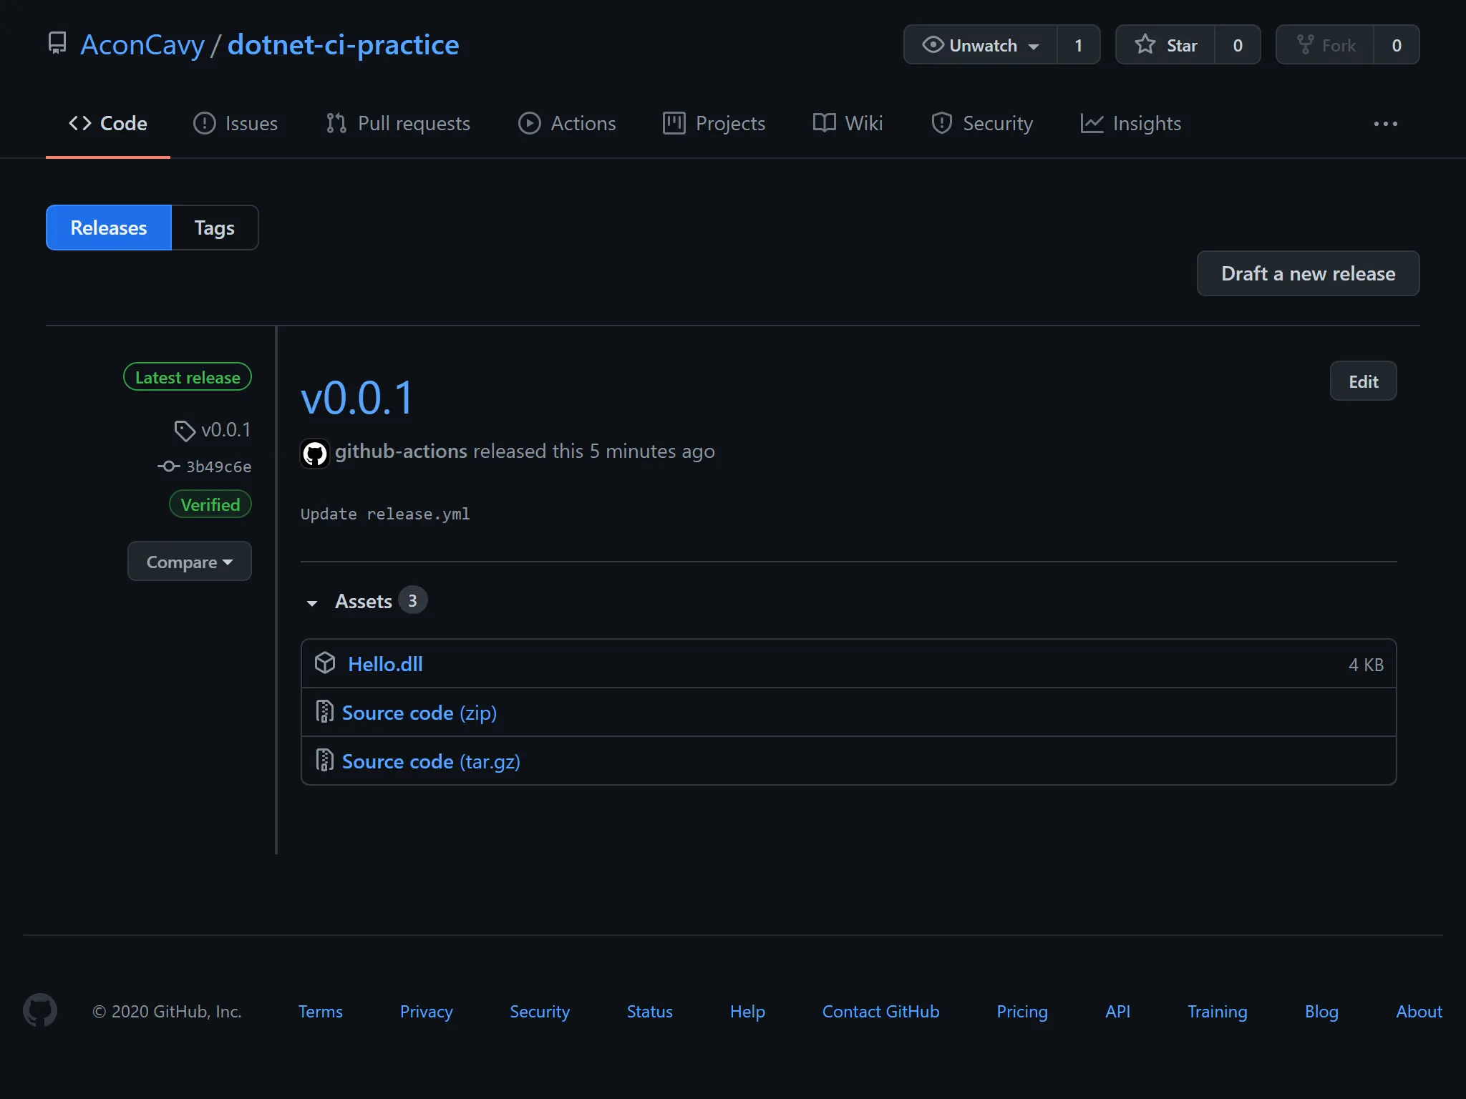The width and height of the screenshot is (1466, 1099).
Task: Go to the Pull requests tab
Action: [398, 123]
